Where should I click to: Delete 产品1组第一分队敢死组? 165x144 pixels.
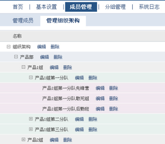click(x=113, y=98)
